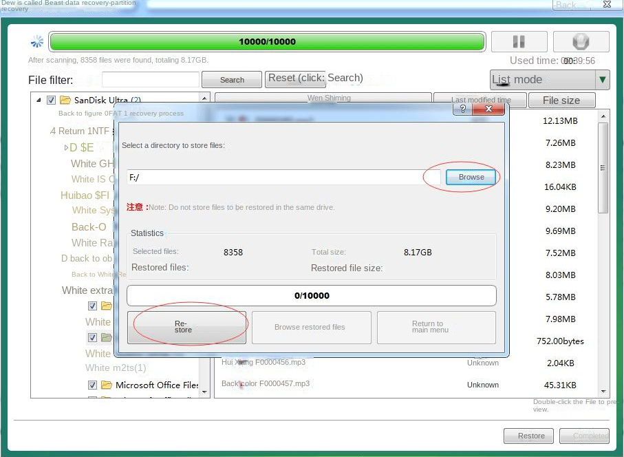Viewport: 624px width, 457px height.
Task: Uncheck Microsoft Office Files for recovery
Action: 92,385
